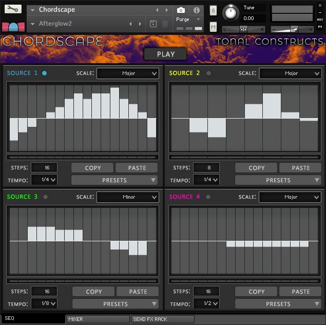The width and height of the screenshot is (326, 325).
Task: Click the Tune knob
Action: point(231,13)
